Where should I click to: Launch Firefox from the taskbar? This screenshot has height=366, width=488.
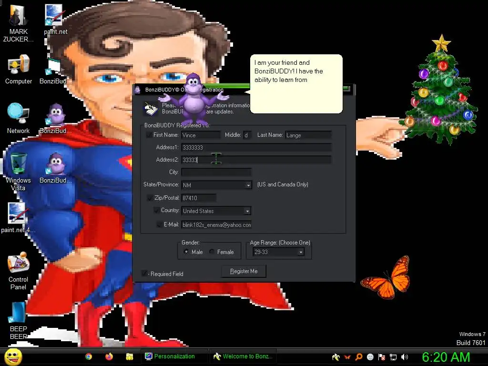click(x=109, y=356)
